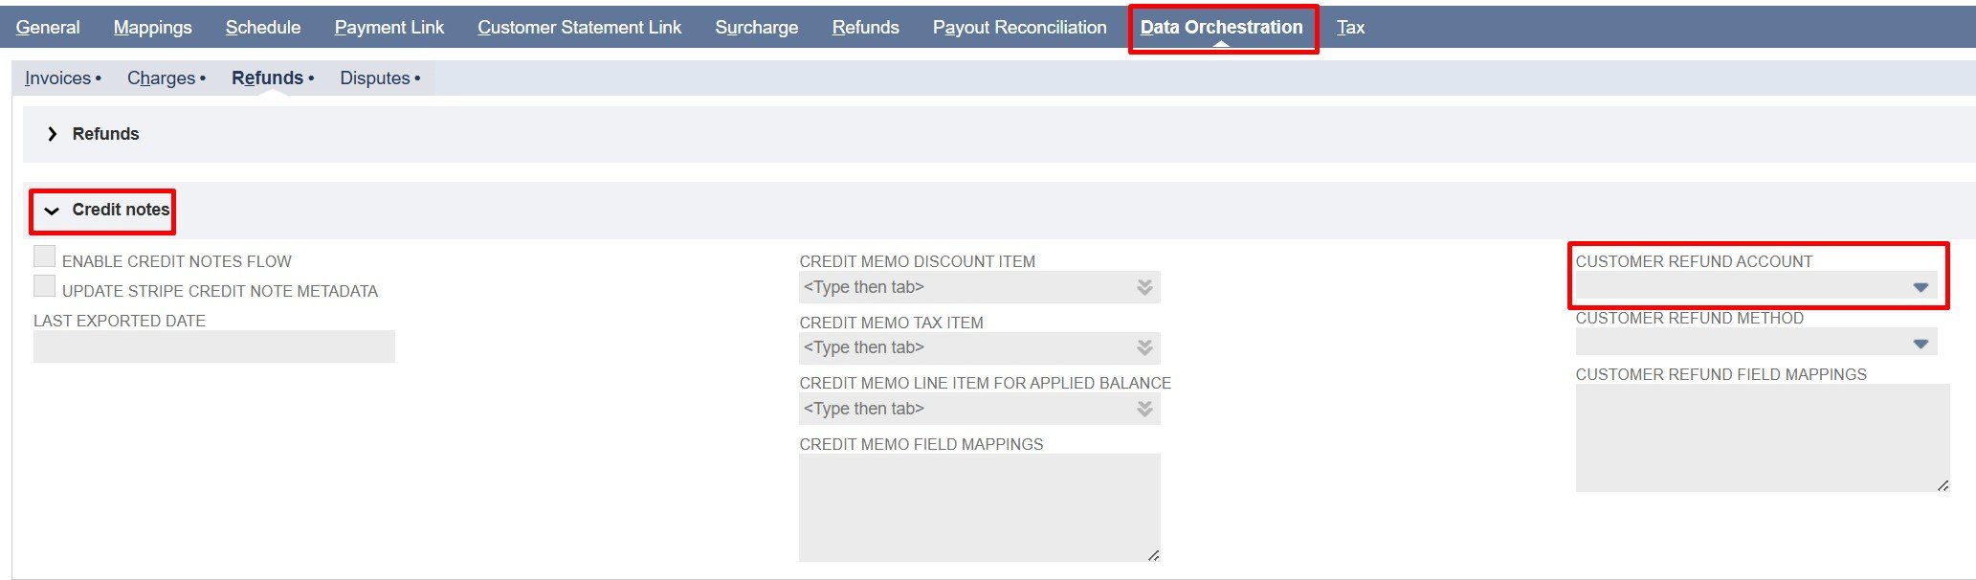Select the Invoices subtab
This screenshot has height=580, width=1976.
pos(57,78)
